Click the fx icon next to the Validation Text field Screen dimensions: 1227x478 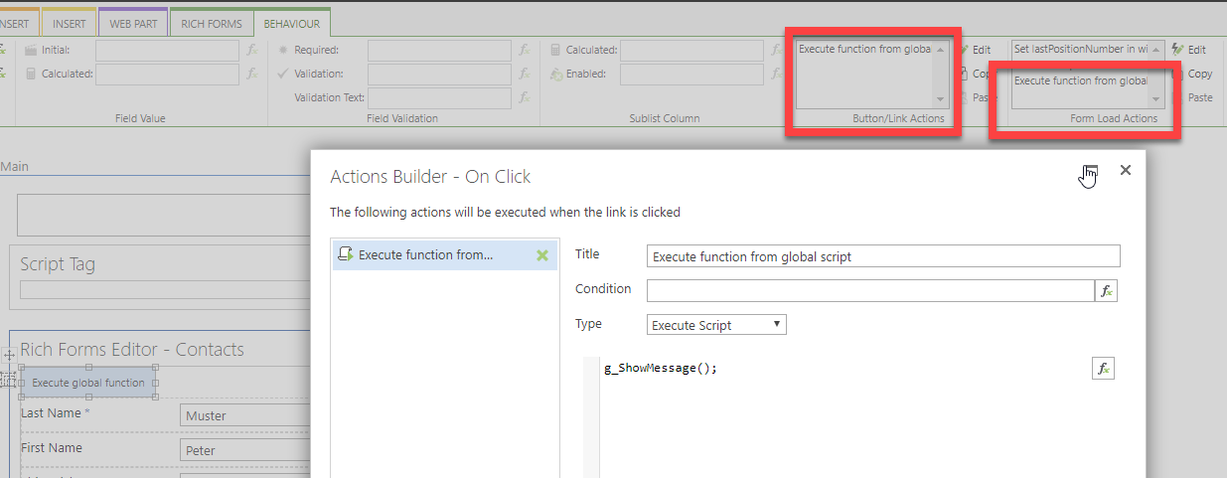tap(525, 97)
